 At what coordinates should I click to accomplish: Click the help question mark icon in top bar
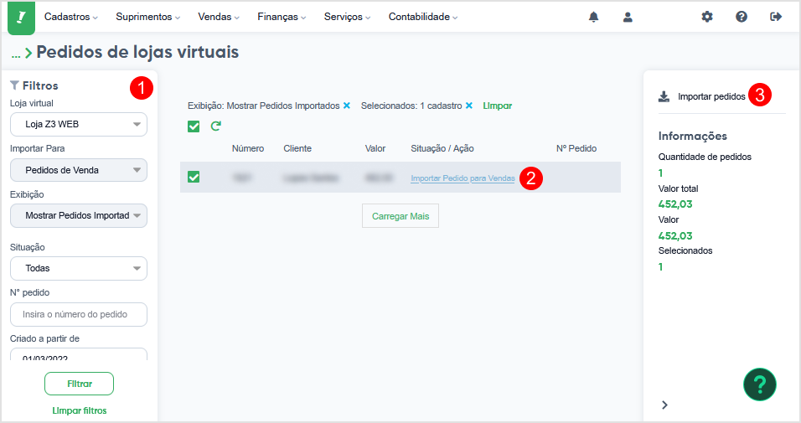(x=742, y=17)
